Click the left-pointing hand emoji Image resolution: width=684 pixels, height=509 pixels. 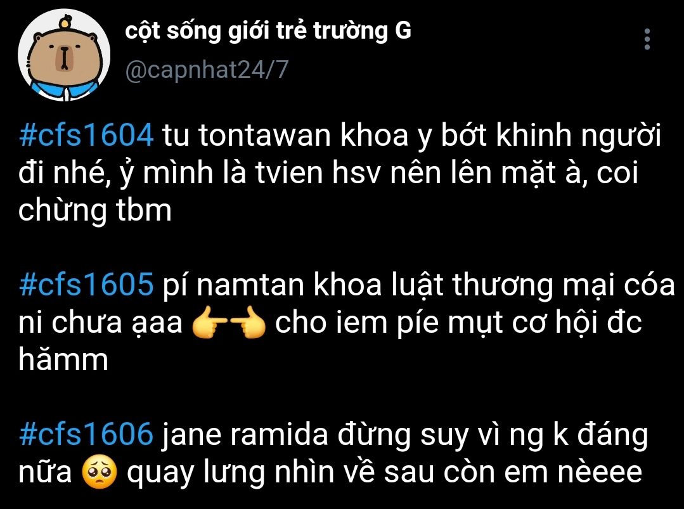tap(210, 322)
